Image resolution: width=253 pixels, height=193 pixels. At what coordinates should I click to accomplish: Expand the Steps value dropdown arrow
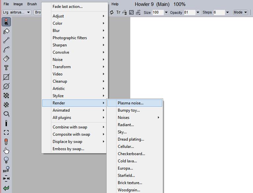click(x=227, y=13)
